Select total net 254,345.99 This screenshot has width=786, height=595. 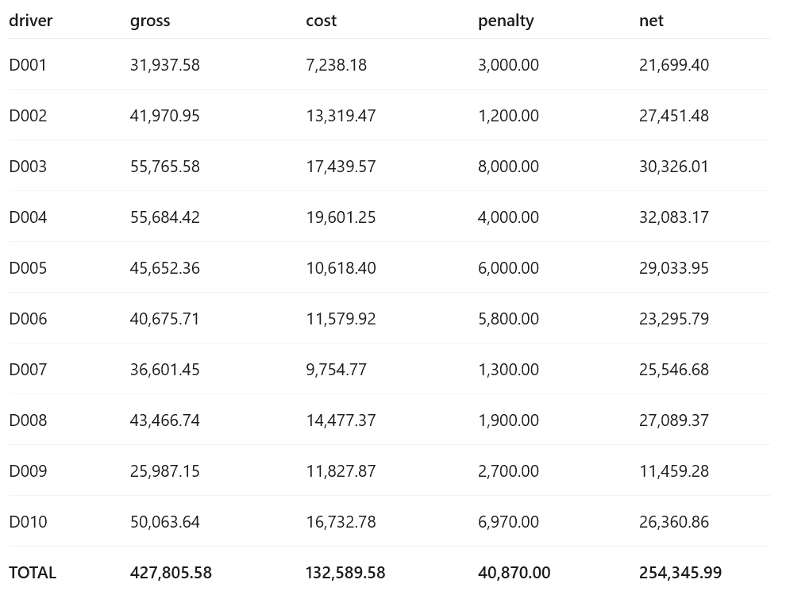[680, 573]
